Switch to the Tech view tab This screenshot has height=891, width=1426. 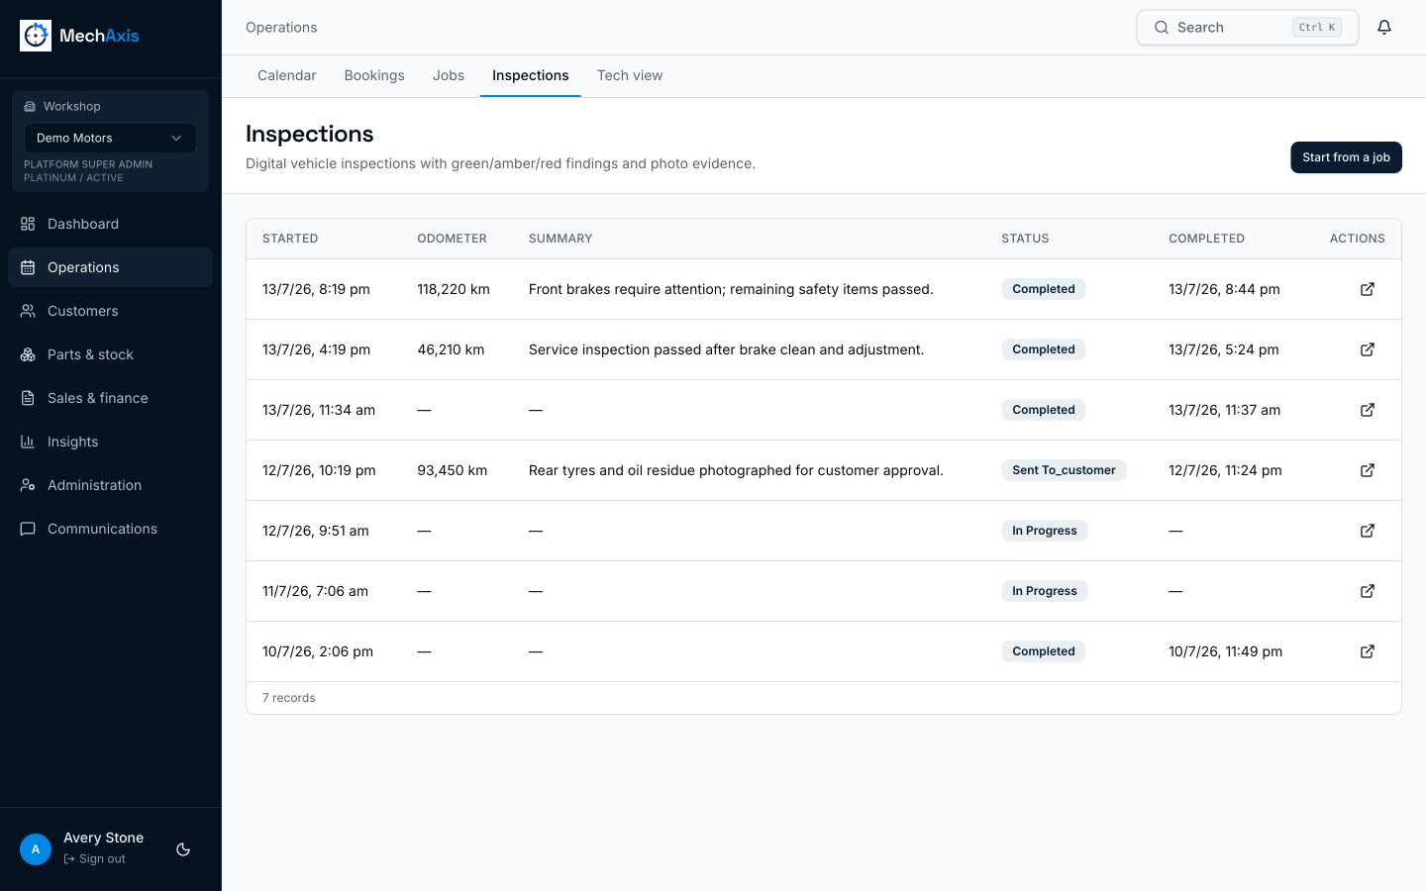630,75
